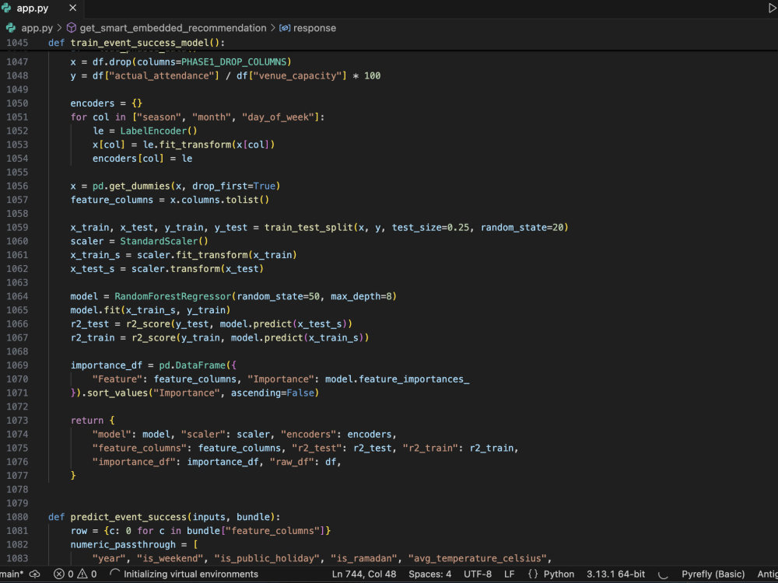Image resolution: width=778 pixels, height=583 pixels.
Task: Open Pyrefly (Basic) status item
Action: pos(713,574)
